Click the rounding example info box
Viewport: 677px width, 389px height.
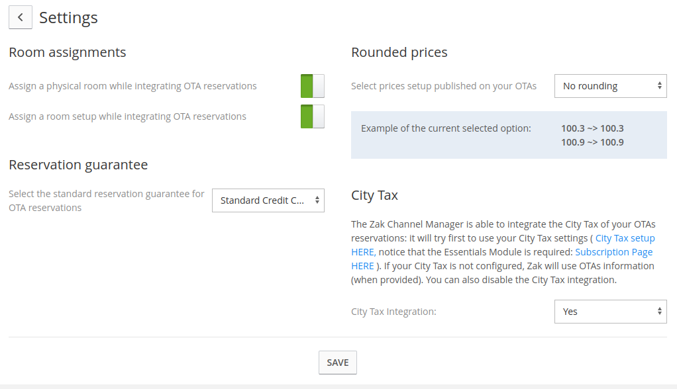pos(508,135)
